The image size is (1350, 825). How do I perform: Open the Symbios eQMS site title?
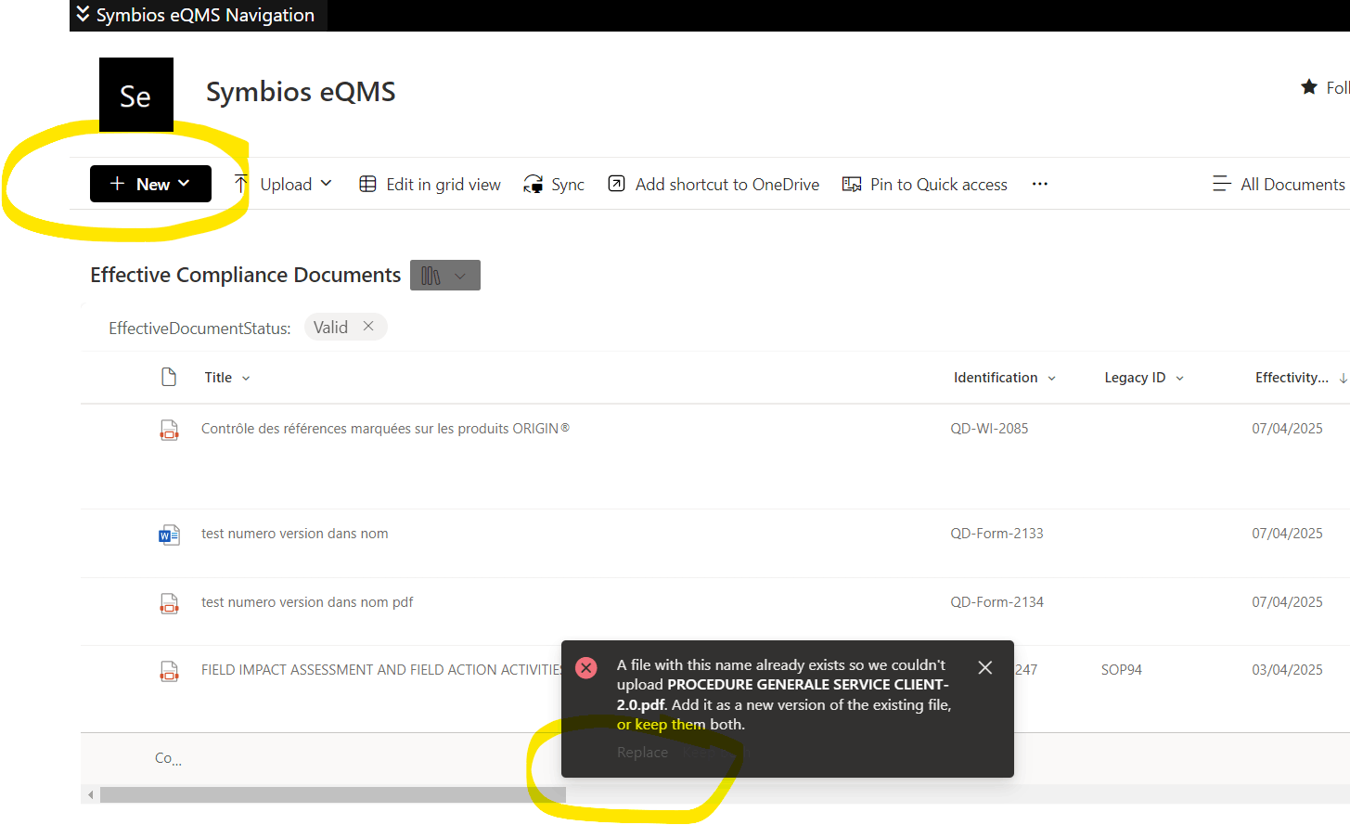coord(301,92)
